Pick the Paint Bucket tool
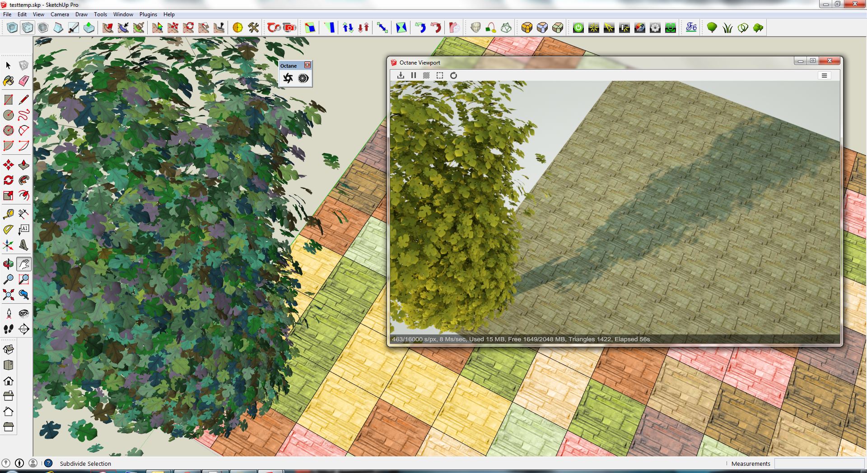The width and height of the screenshot is (867, 473). [8, 81]
